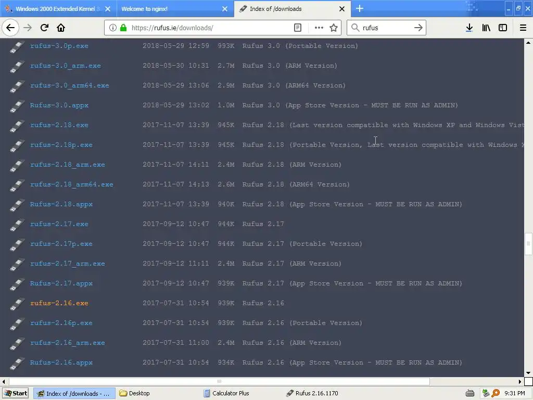This screenshot has height=400, width=533.
Task: Toggle the sidebar view
Action: pos(503,28)
